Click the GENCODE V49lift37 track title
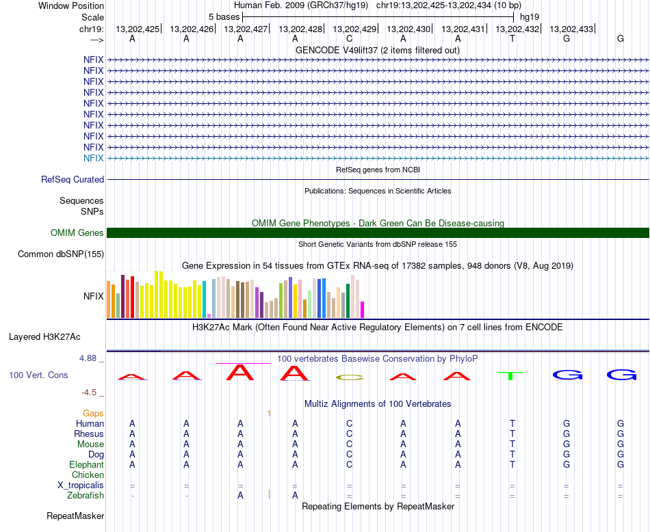Viewport: 650px width, 532px height. point(377,50)
